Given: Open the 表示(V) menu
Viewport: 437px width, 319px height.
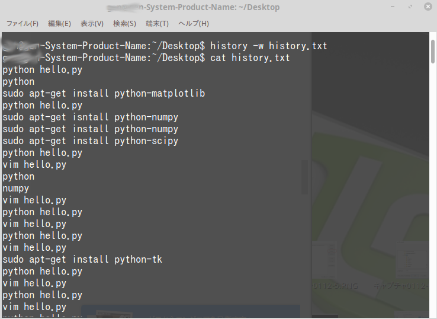Looking at the screenshot, I should [x=92, y=24].
